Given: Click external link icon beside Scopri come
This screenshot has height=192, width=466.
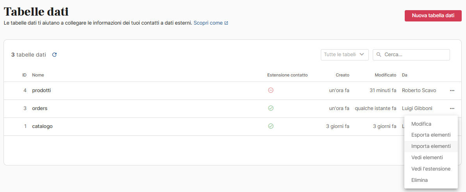Looking at the screenshot, I should 226,23.
